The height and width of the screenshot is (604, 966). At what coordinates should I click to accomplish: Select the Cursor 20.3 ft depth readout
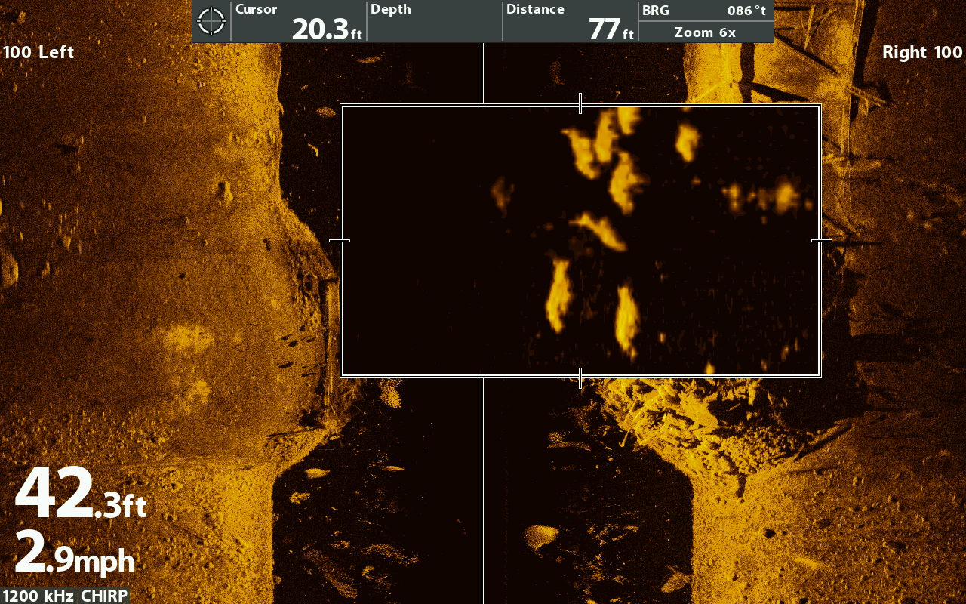click(298, 21)
